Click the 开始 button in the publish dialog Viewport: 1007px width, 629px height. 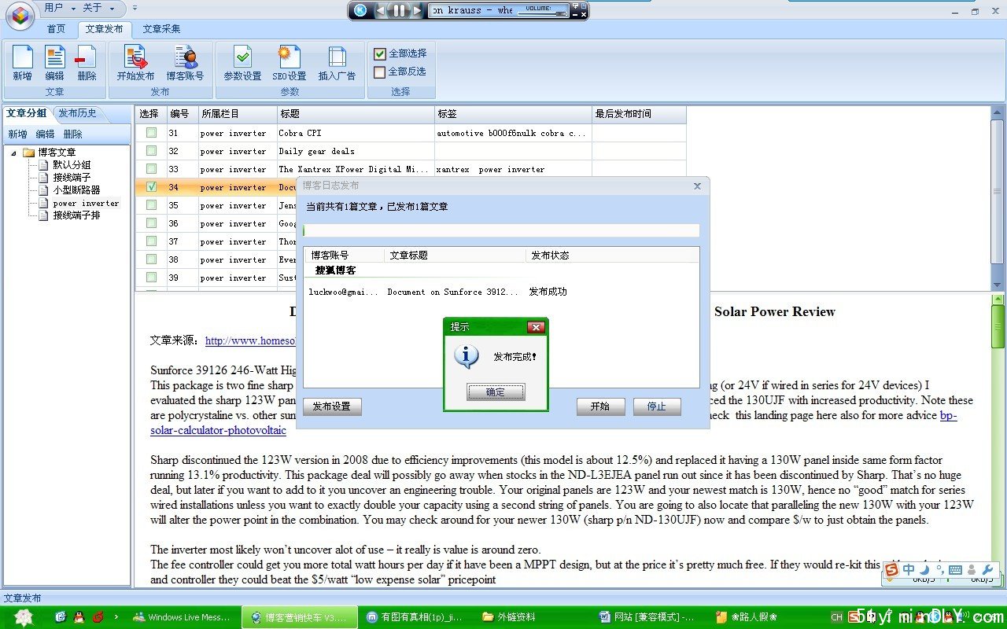[599, 406]
